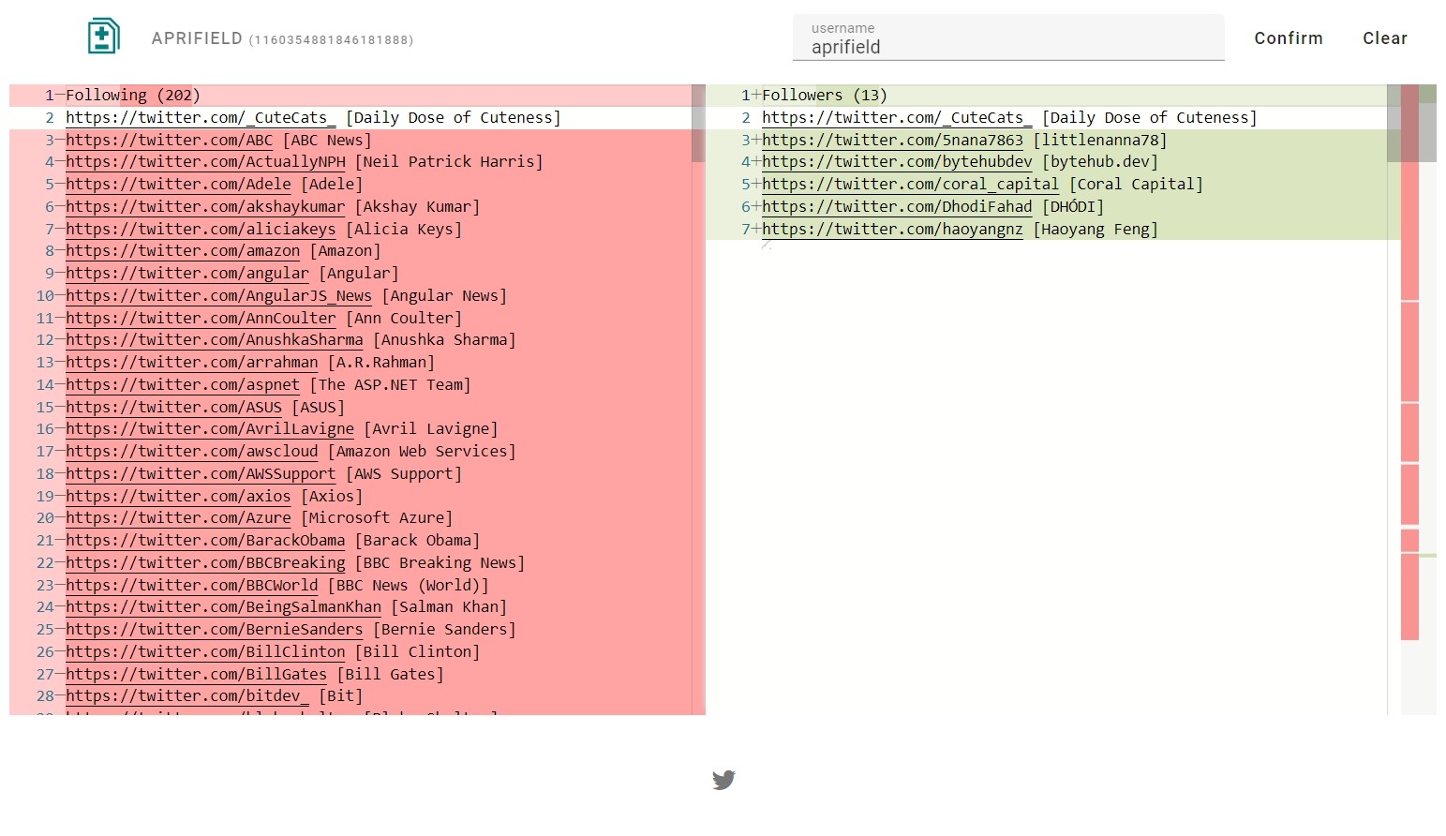This screenshot has height=836, width=1446.
Task: Open the twitter.com/coral_capital follower link
Action: click(909, 185)
